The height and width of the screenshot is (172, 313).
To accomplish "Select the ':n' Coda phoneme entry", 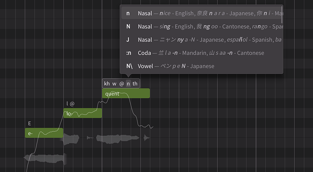I will pyautogui.click(x=201, y=53).
